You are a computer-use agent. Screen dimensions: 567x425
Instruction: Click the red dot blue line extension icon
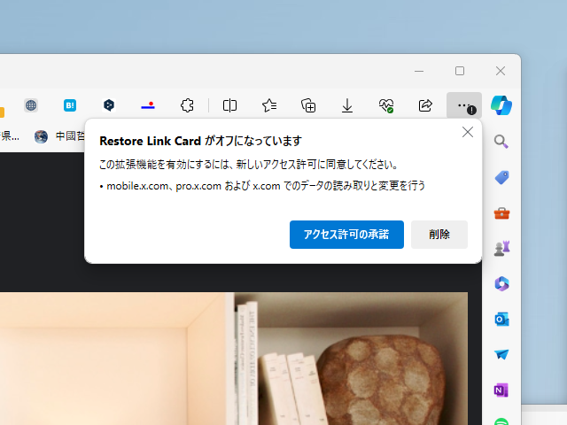tap(148, 105)
